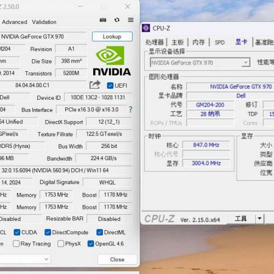The width and height of the screenshot is (274, 274).
Task: Click the 398 mm² die size value
Action: point(71,61)
